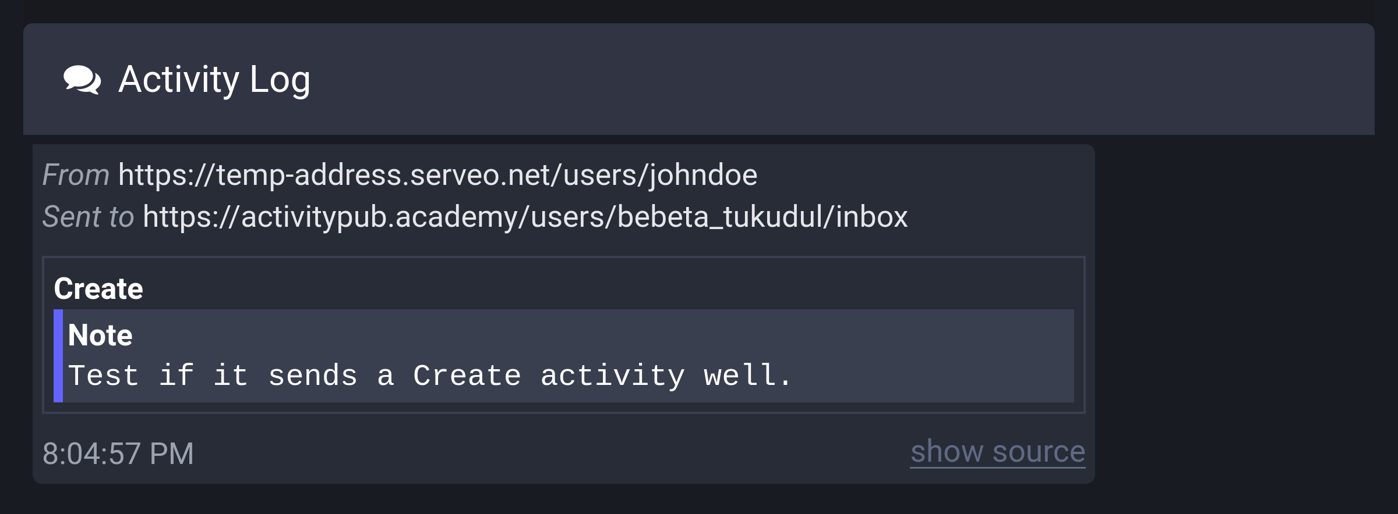The image size is (1398, 514).
Task: Click the speech bubbles icon in the header
Action: (82, 79)
